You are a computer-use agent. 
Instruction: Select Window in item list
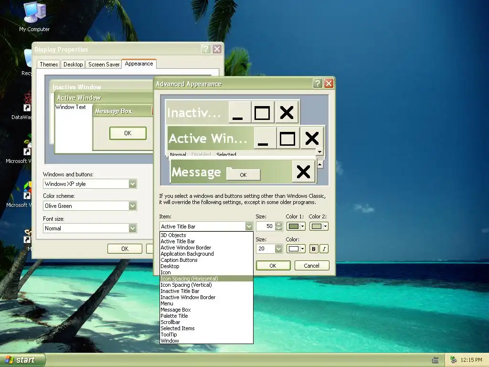coord(206,341)
